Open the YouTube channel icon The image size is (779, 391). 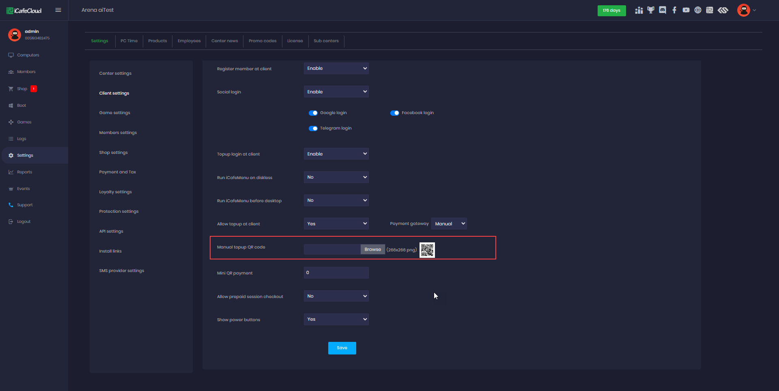point(686,10)
